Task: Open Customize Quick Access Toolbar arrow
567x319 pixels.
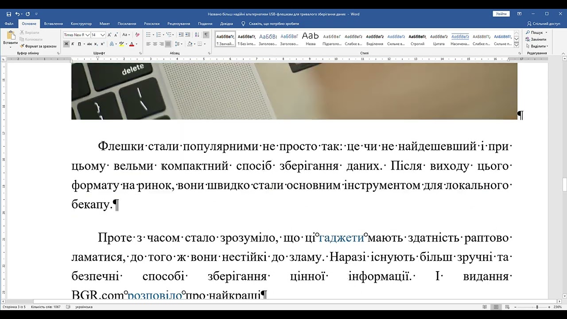Action: [36, 14]
